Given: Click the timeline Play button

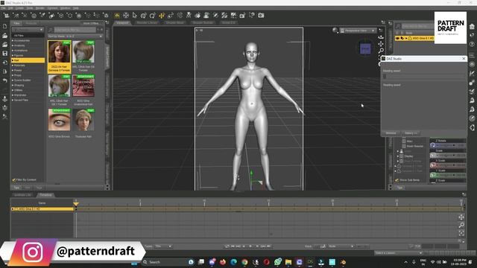Looking at the screenshot, I should (250, 246).
